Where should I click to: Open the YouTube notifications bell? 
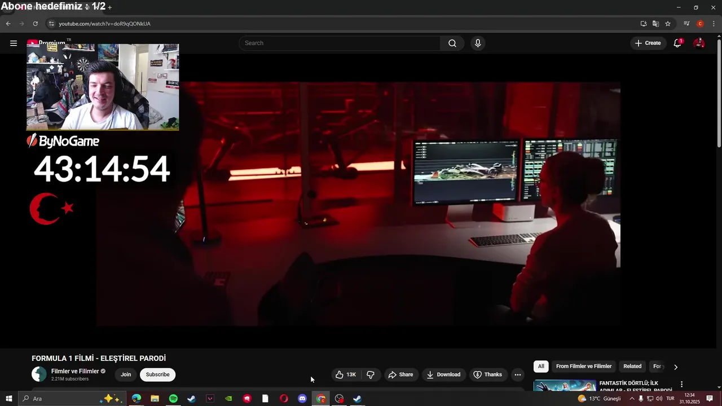[x=678, y=43]
